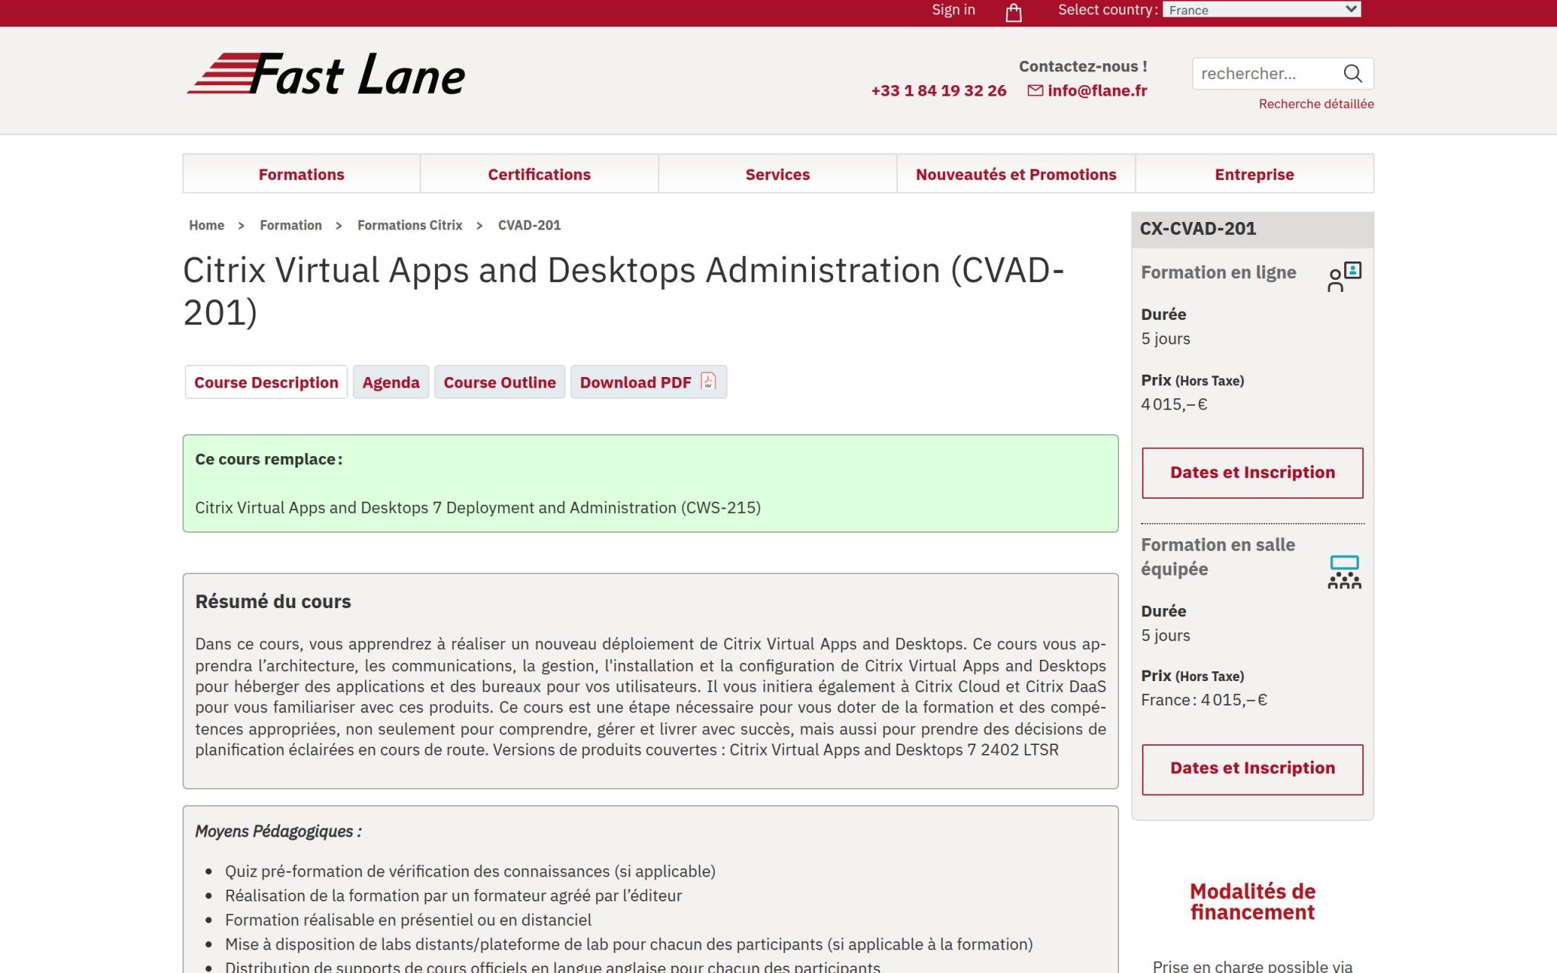Screen dimensions: 1557x973
Task: Click the Ce cours remplace label
Action: [268, 459]
